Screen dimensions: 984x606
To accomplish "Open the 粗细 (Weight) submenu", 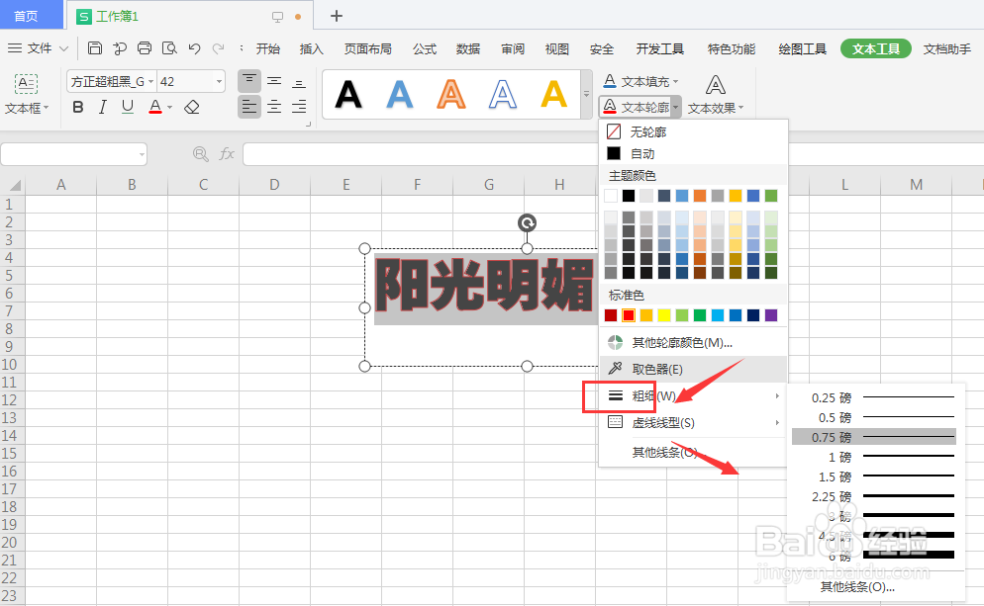I will click(x=693, y=396).
